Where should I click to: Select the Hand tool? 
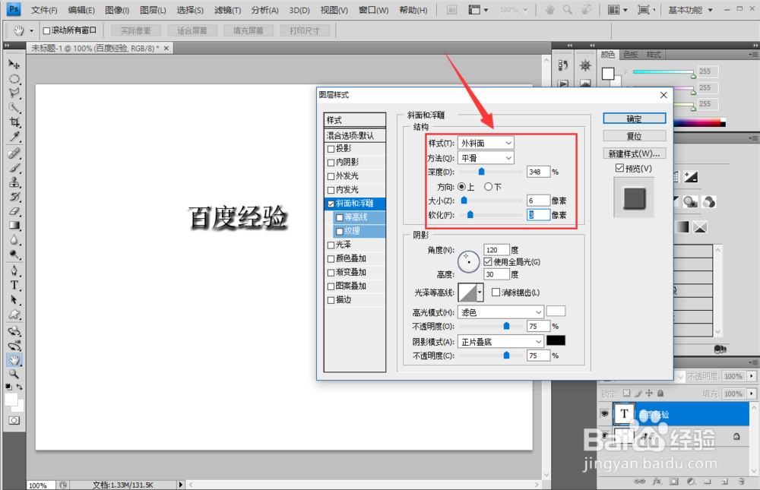[x=14, y=359]
